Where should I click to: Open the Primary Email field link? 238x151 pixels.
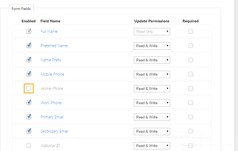52,117
